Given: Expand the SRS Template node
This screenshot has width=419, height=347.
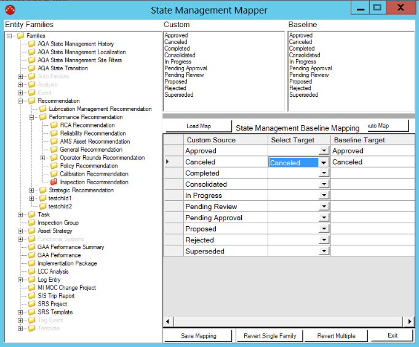Looking at the screenshot, I should pyautogui.click(x=20, y=312).
